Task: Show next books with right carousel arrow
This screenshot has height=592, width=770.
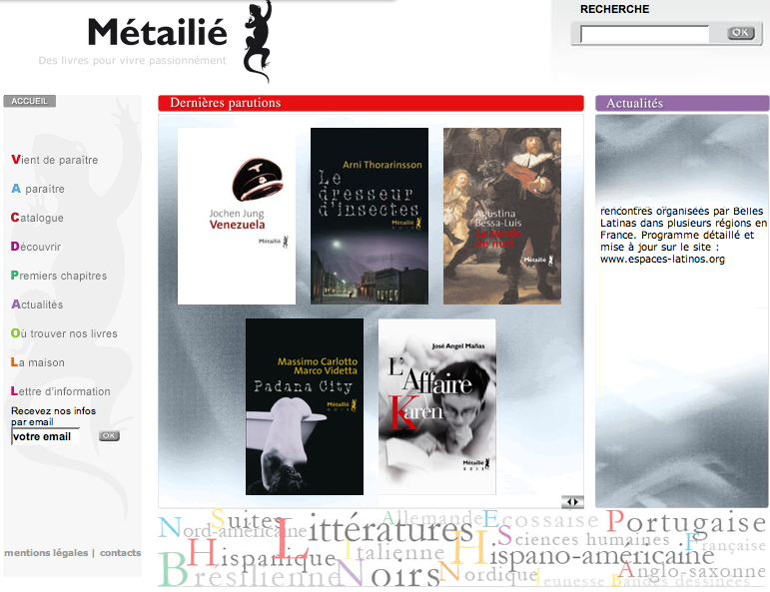Action: pyautogui.click(x=577, y=502)
